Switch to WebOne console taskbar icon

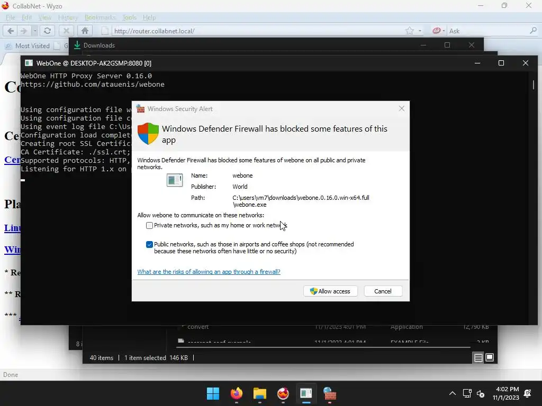pos(306,393)
